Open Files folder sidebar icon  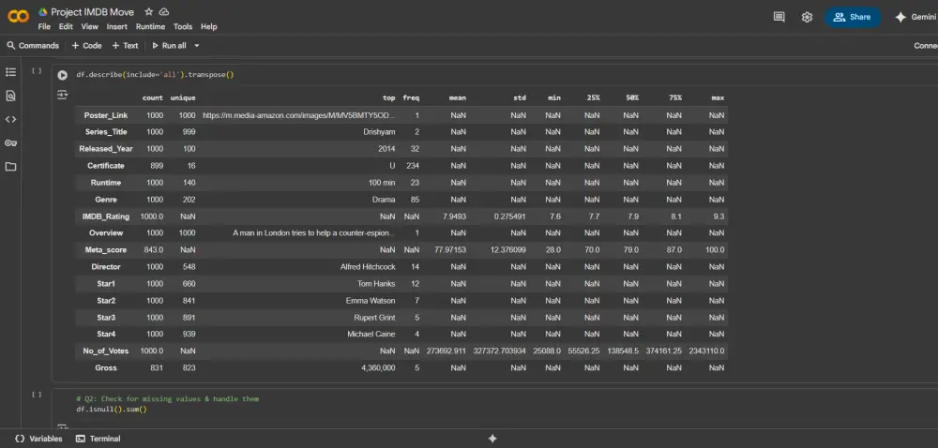click(x=10, y=167)
